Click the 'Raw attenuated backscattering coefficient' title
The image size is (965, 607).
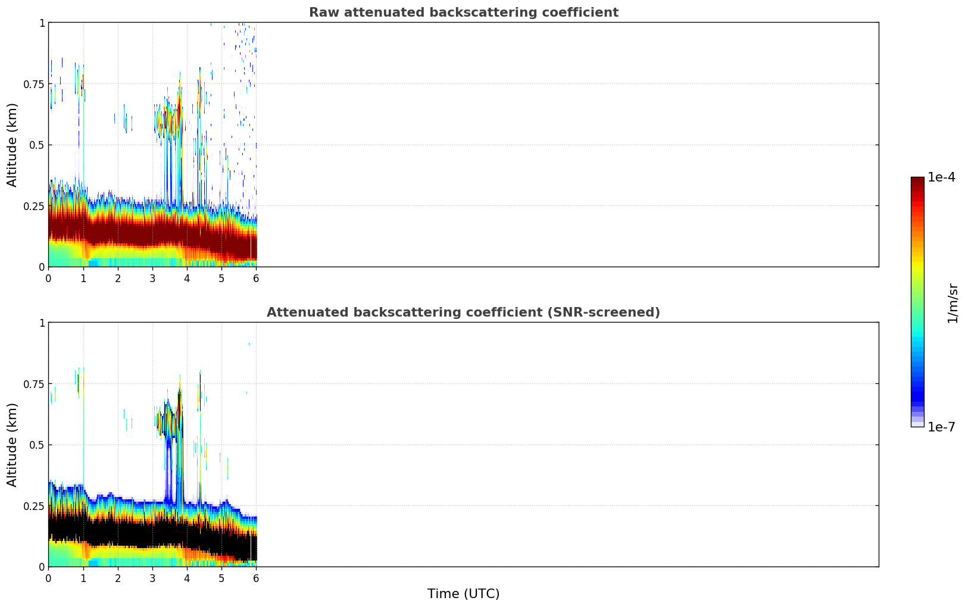(x=463, y=12)
